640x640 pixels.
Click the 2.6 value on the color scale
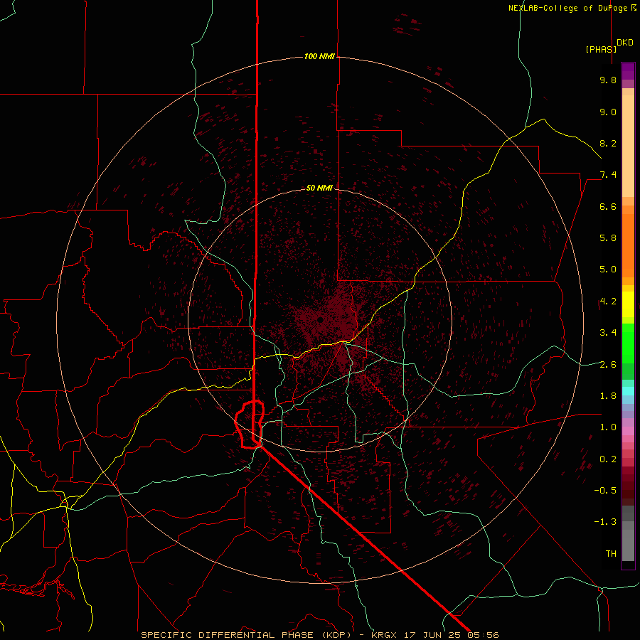click(x=608, y=365)
